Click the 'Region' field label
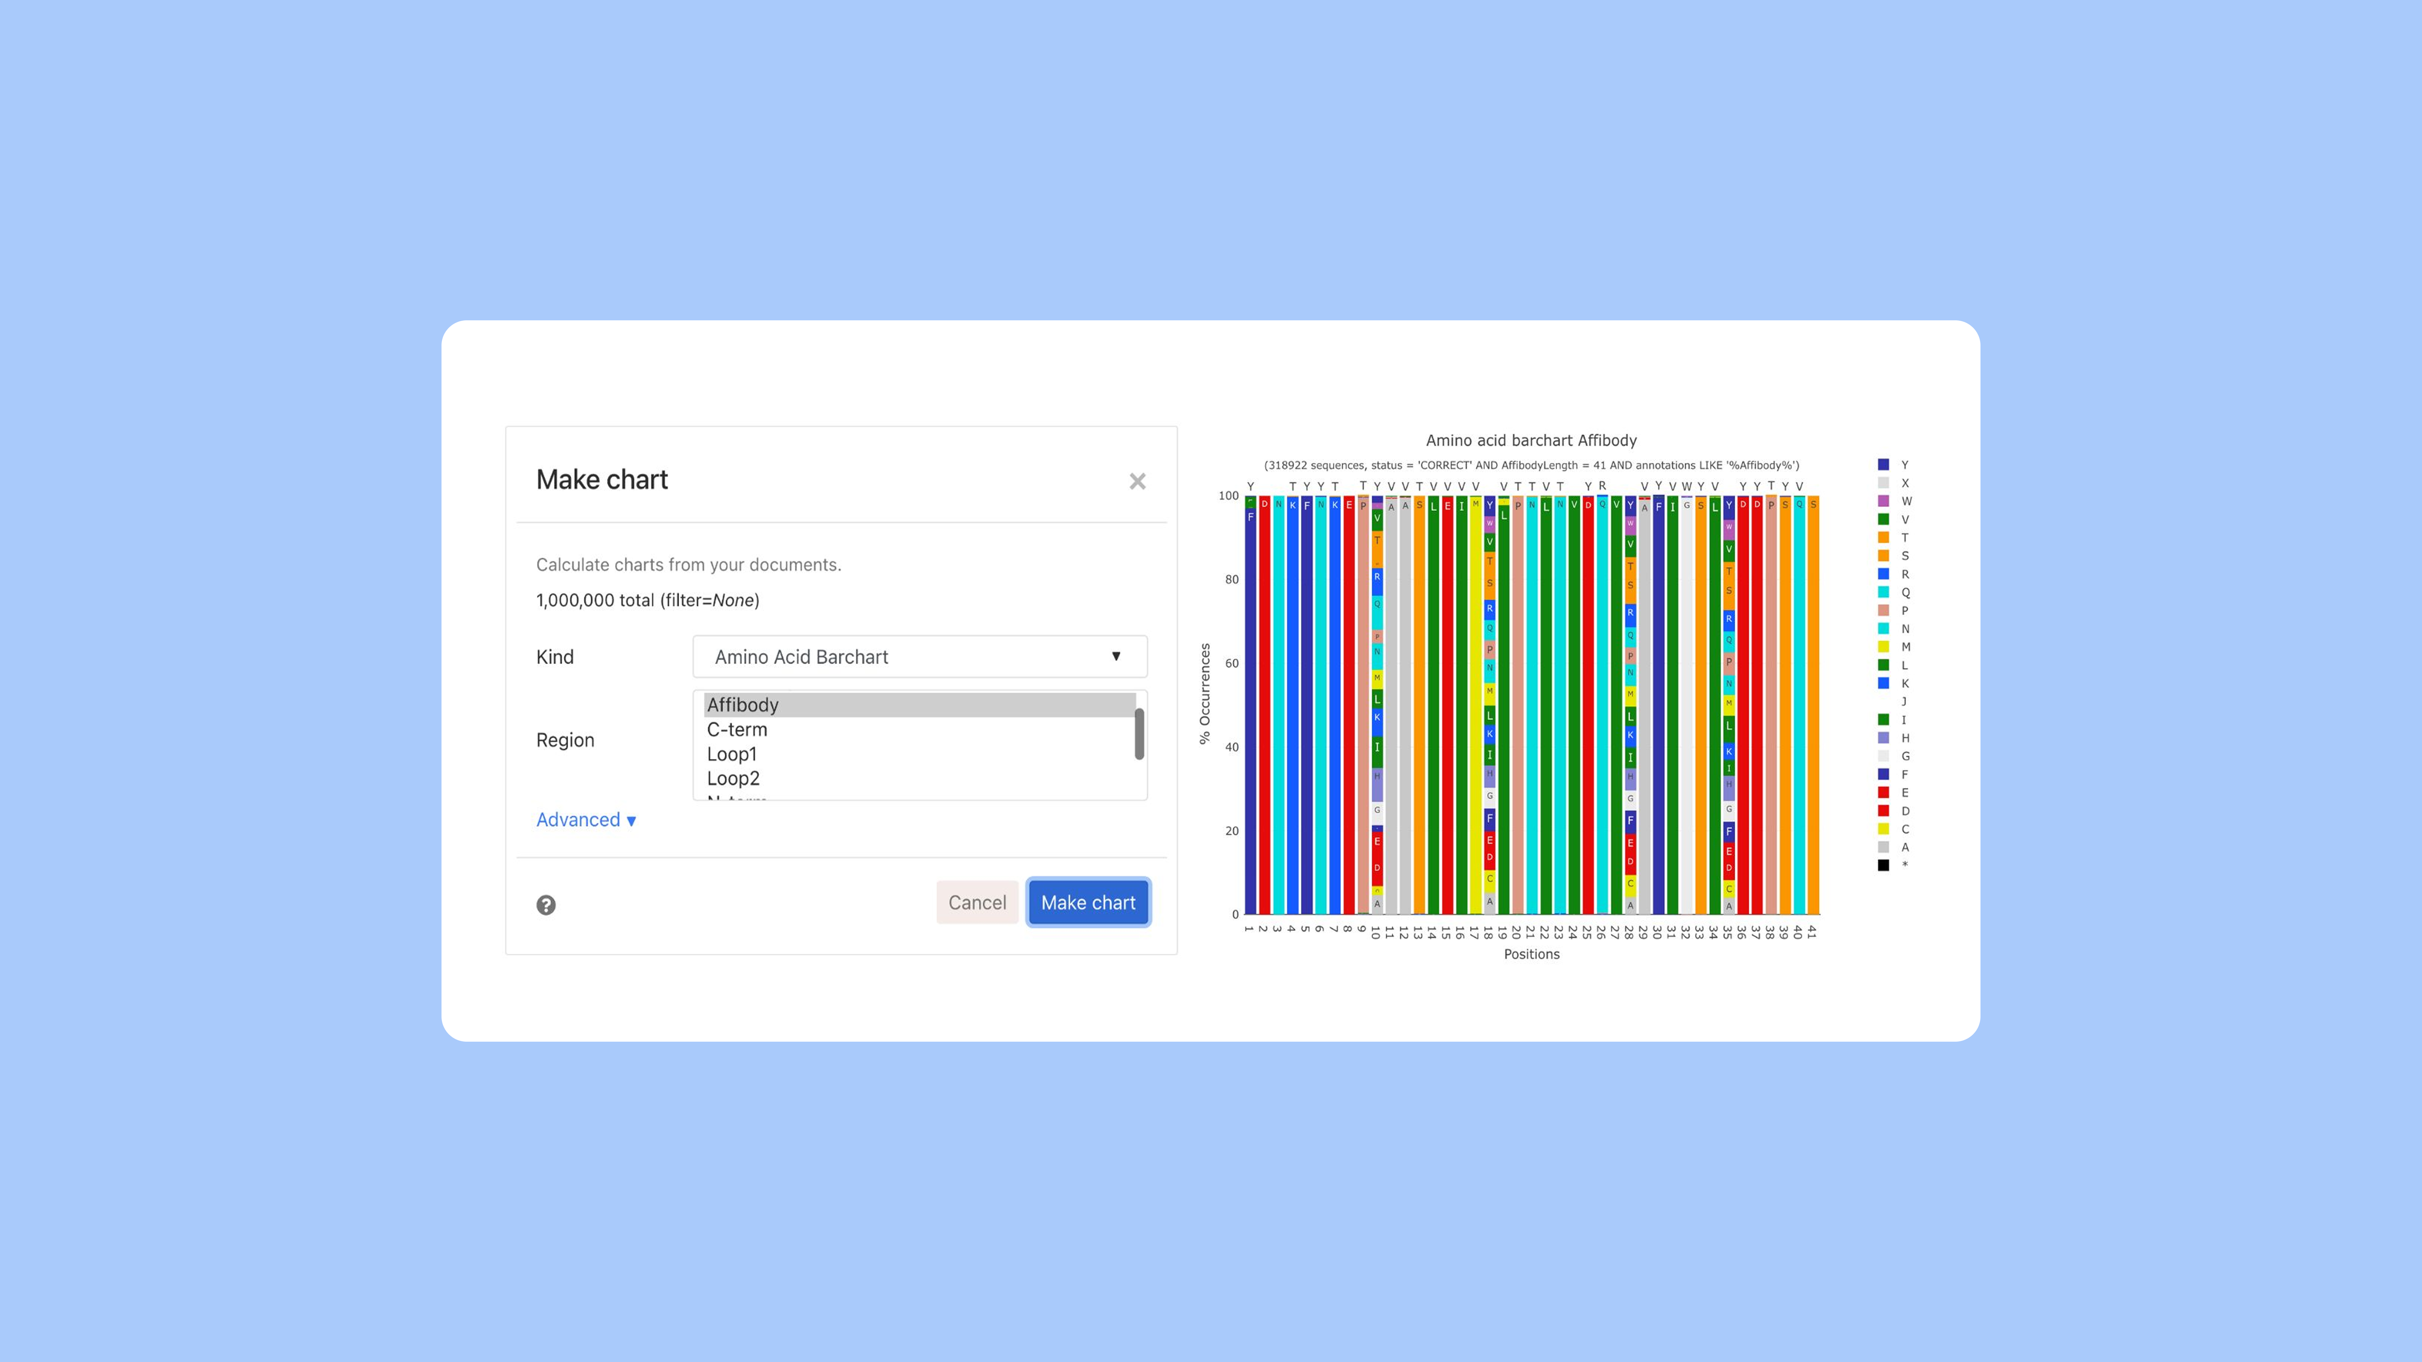Image resolution: width=2422 pixels, height=1362 pixels. click(565, 740)
